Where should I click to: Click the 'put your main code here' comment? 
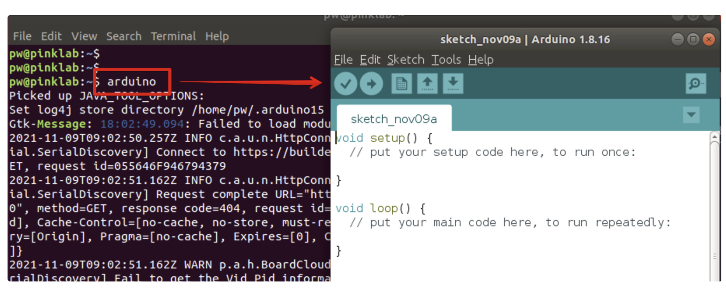(510, 223)
